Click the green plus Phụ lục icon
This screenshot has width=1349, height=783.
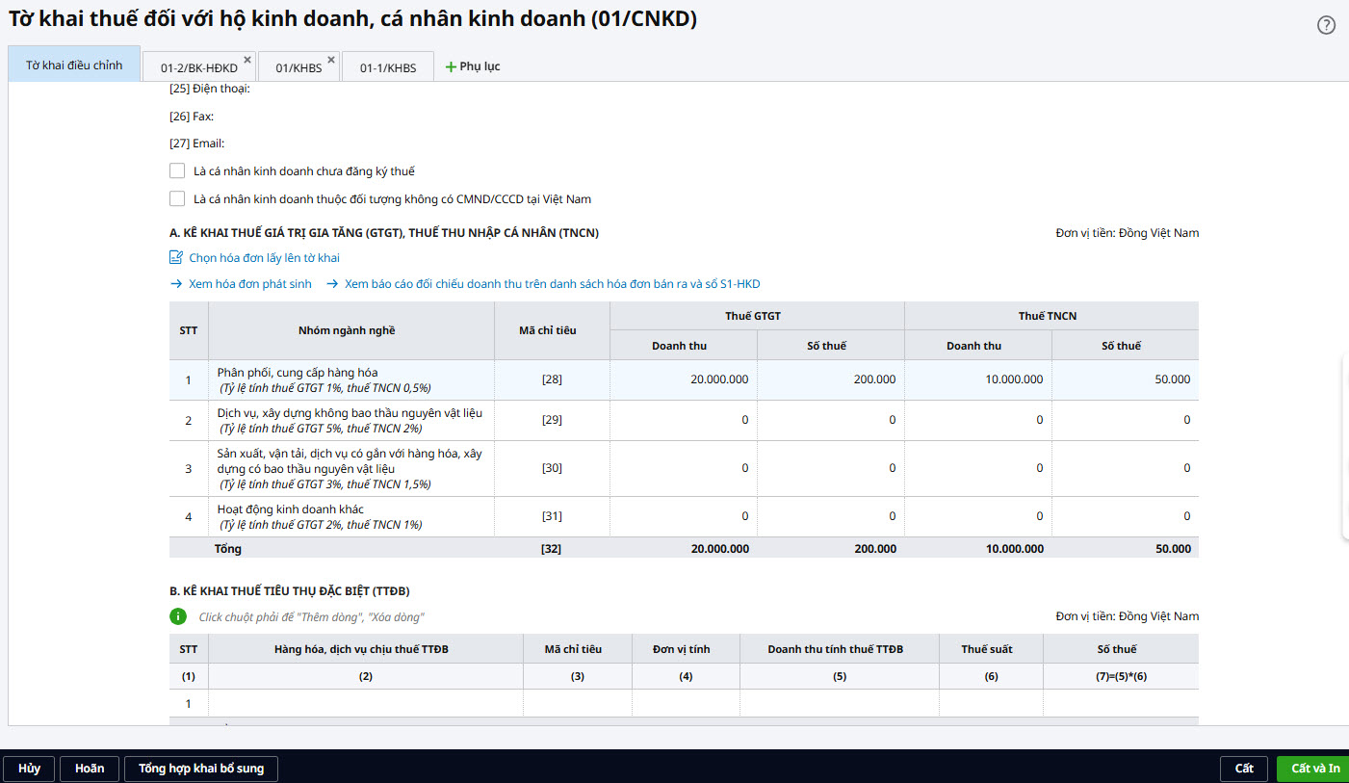pyautogui.click(x=450, y=66)
